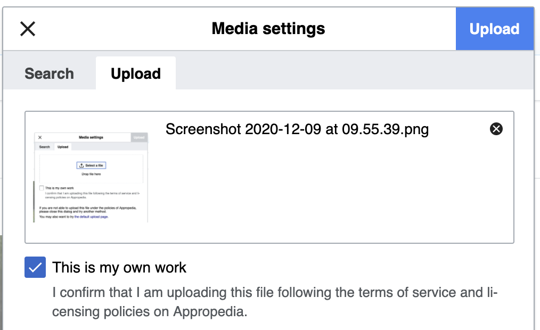Click the blue Upload button
The image size is (540, 330).
(494, 29)
